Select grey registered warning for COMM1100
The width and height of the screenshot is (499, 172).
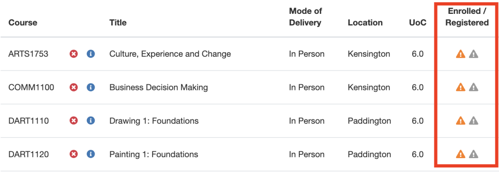click(474, 87)
